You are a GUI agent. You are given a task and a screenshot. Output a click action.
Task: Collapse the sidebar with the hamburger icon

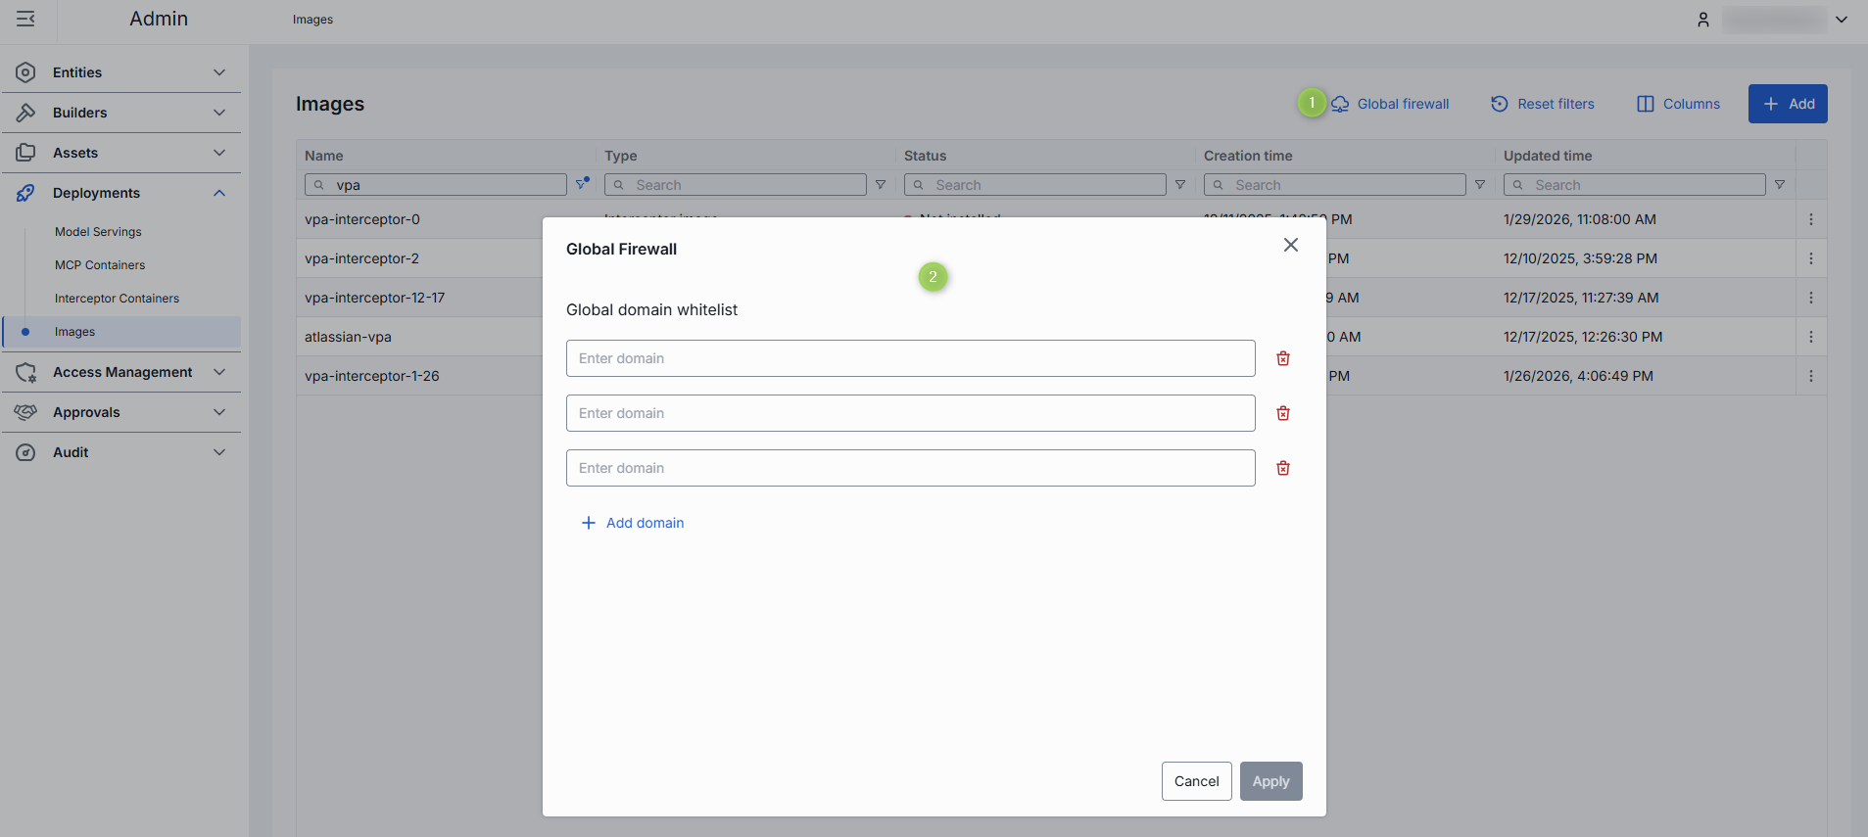pyautogui.click(x=26, y=19)
